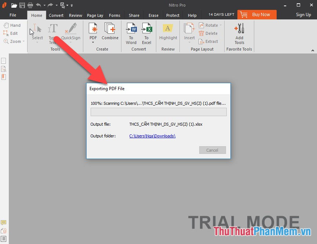Collapse the ribbon using the chevron
Viewport: 317px width, 244px height.
(313, 51)
